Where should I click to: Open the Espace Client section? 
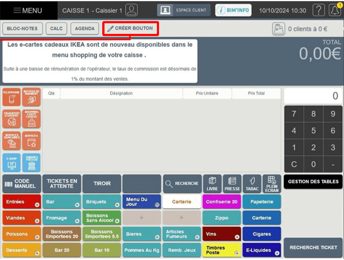[x=184, y=10]
